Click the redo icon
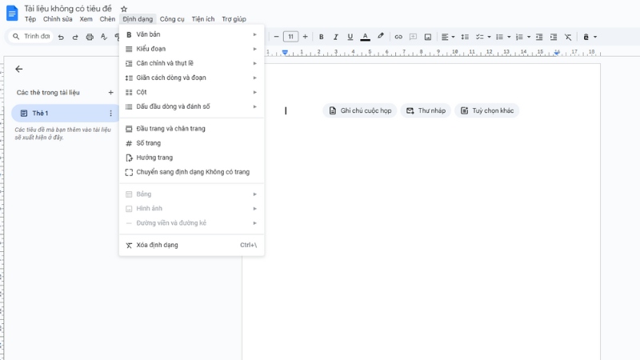This screenshot has height=360, width=640. (75, 37)
